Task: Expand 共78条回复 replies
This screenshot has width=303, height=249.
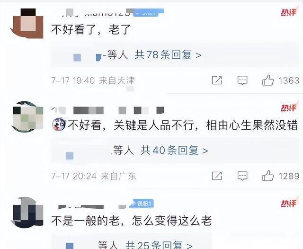Action: coord(168,55)
